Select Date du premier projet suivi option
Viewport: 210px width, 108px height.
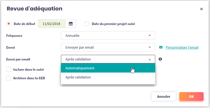pos(87,24)
